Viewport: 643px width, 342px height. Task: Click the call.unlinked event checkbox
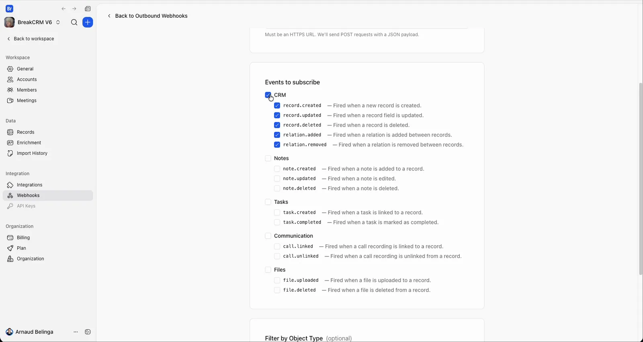click(x=277, y=256)
